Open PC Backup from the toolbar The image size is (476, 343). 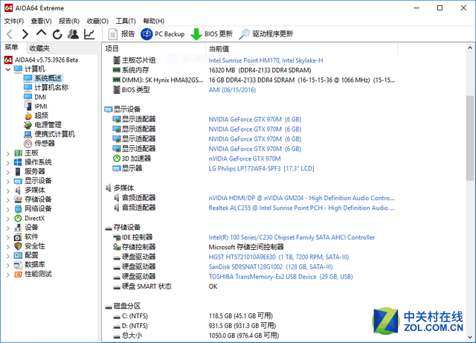pyautogui.click(x=163, y=34)
